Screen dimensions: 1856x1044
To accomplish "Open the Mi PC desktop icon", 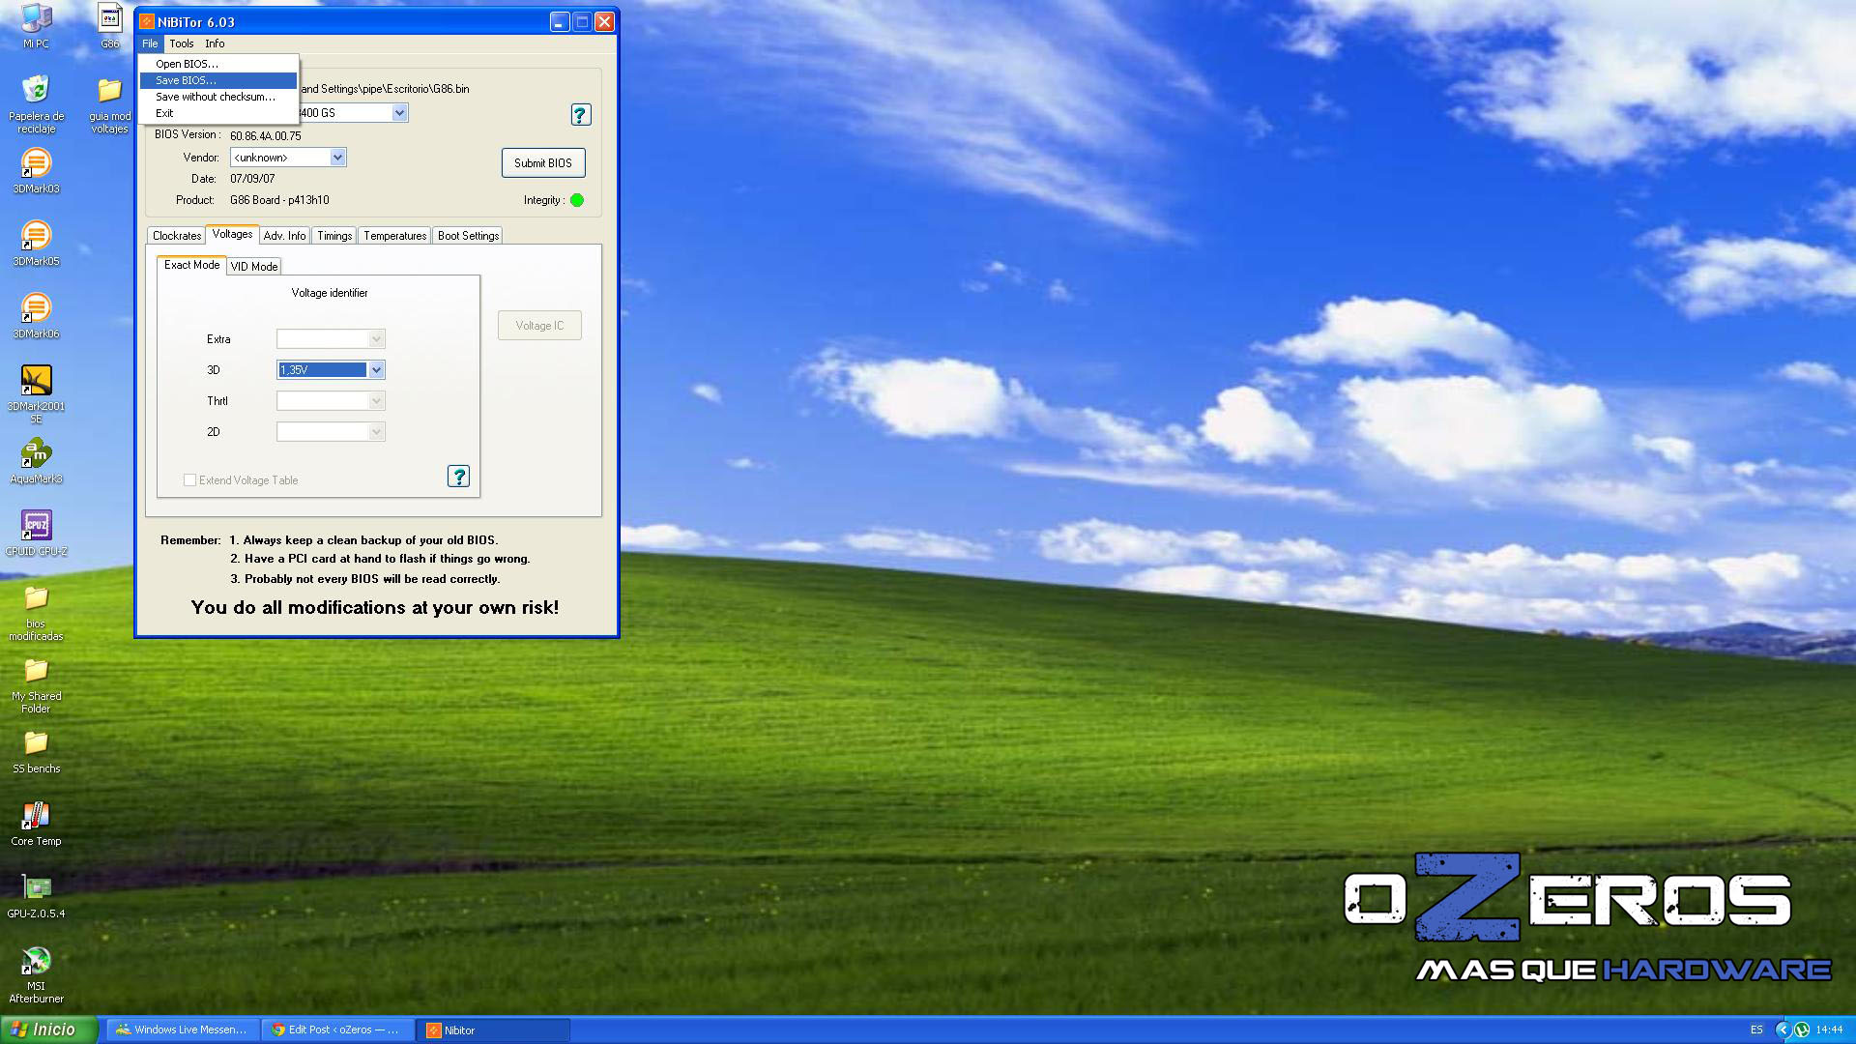I will point(36,25).
